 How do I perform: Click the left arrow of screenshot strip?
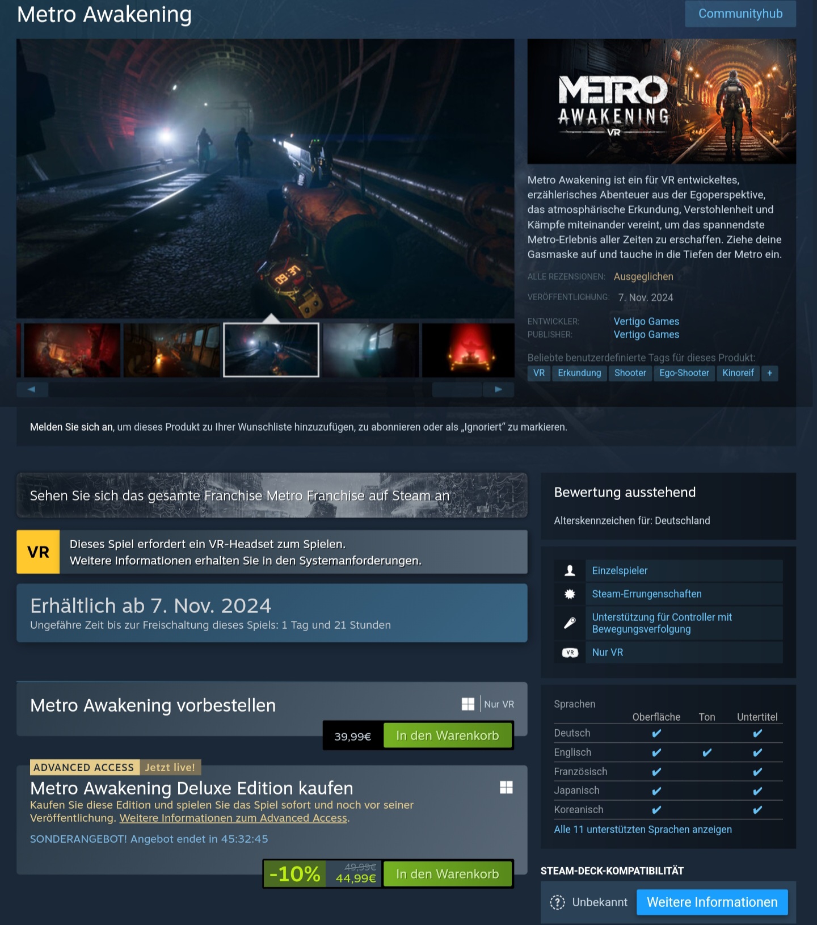[32, 389]
